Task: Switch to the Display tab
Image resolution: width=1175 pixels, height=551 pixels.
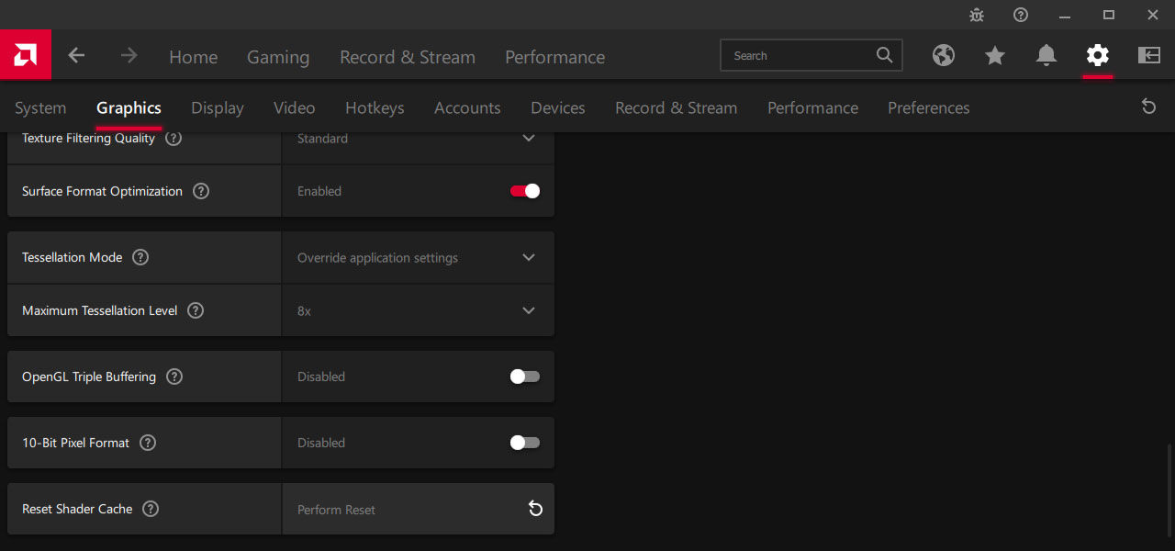Action: click(218, 108)
